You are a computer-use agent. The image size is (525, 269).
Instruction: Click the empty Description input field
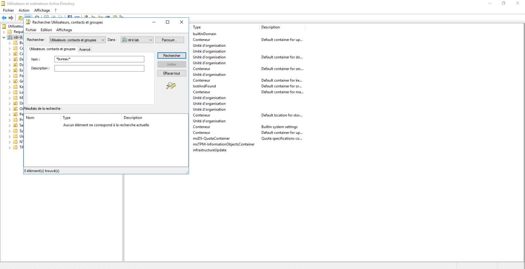99,68
